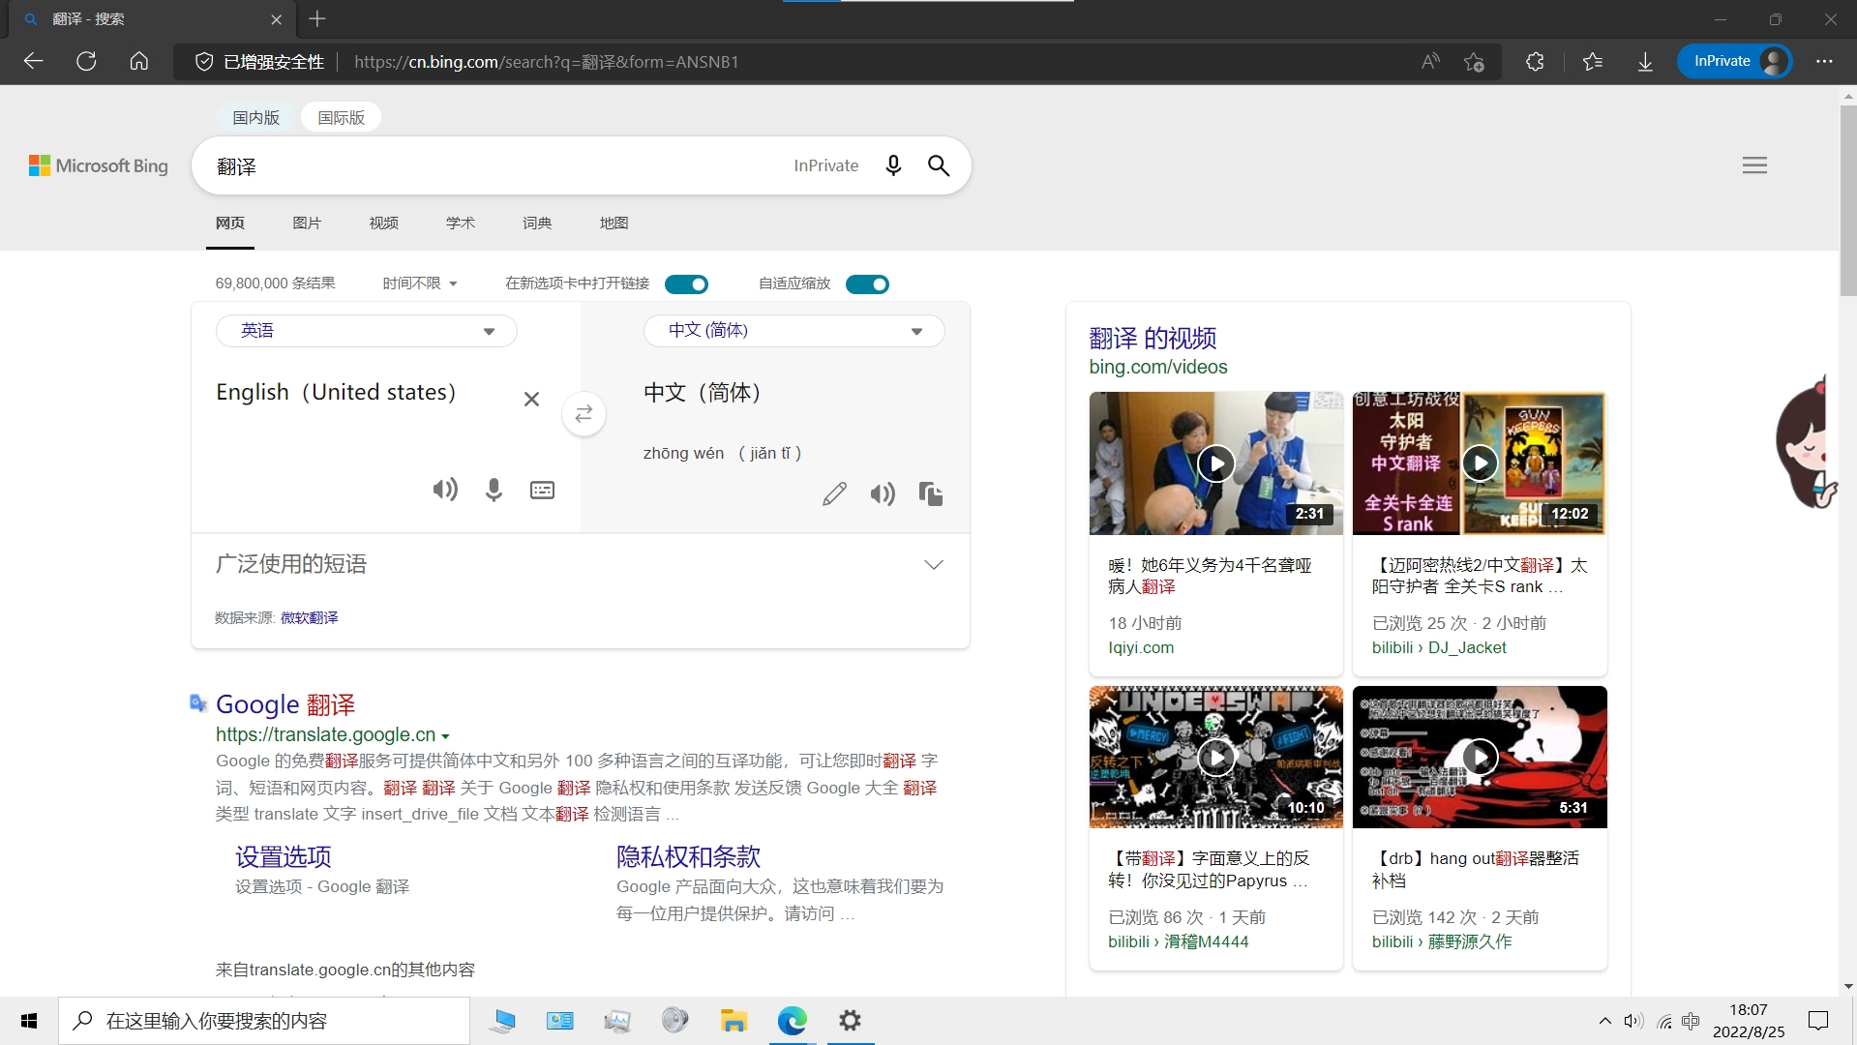Open the bilibili › DJ_Jacket source link
Viewport: 1857px width, 1045px height.
point(1439,647)
